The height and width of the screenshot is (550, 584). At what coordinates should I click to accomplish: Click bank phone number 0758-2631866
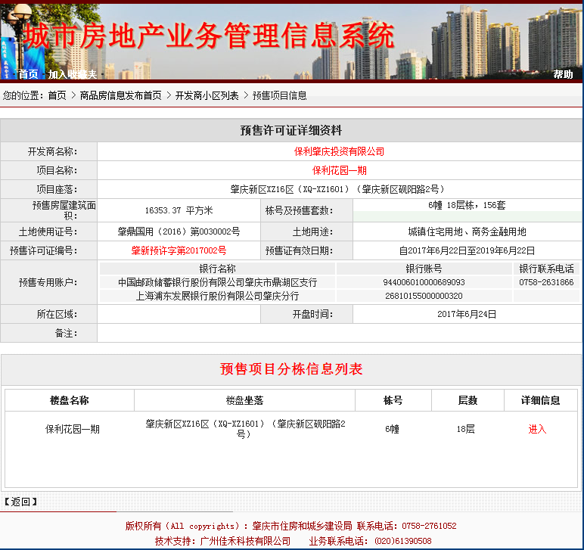pos(546,282)
